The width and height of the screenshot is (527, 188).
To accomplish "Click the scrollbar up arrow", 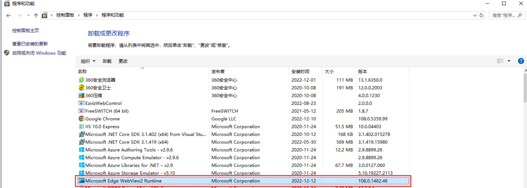I will click(x=525, y=70).
